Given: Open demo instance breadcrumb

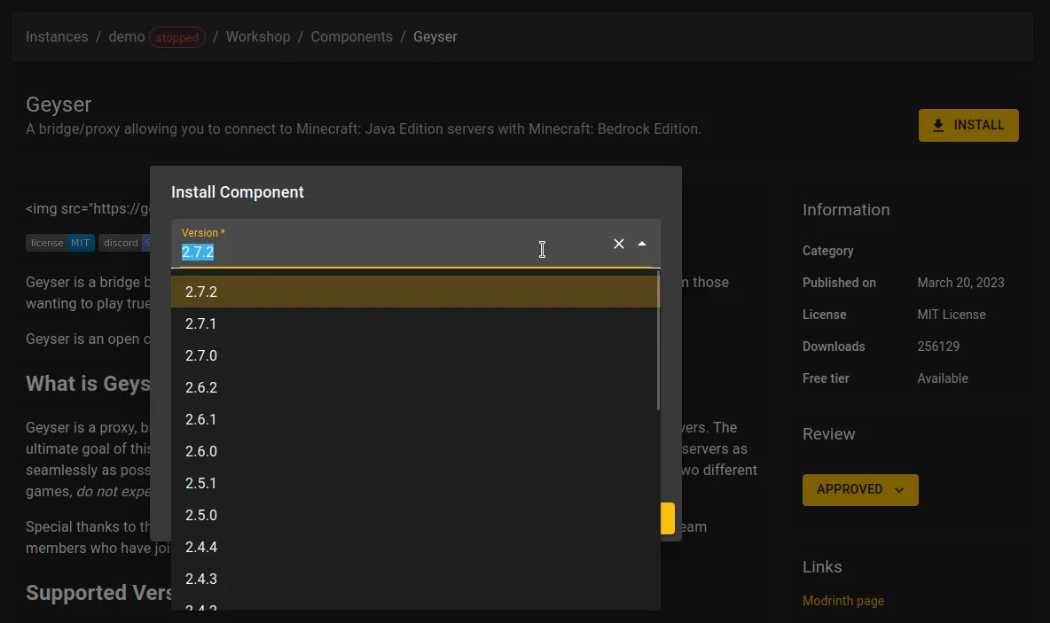Looking at the screenshot, I should tap(127, 37).
